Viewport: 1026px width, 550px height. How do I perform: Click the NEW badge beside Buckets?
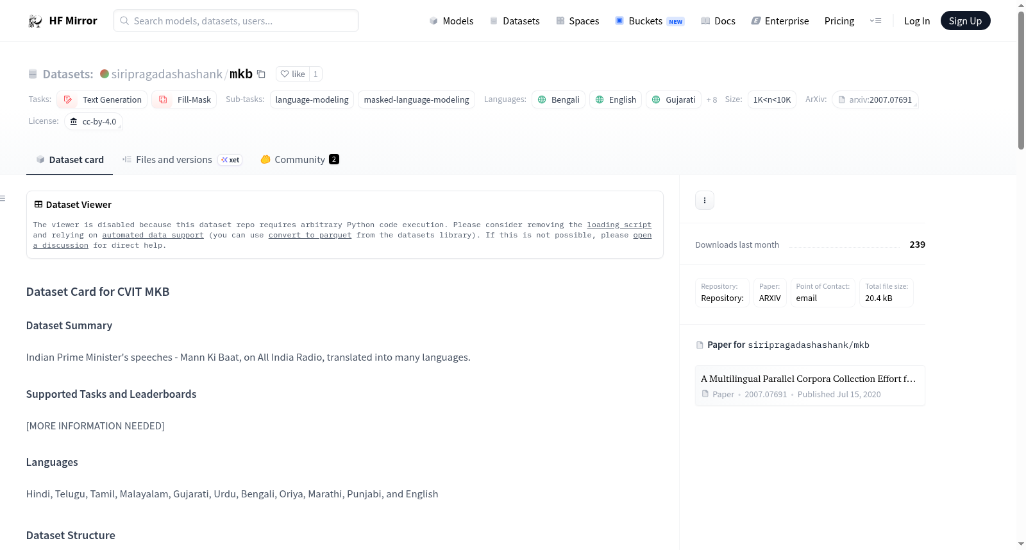point(676,21)
